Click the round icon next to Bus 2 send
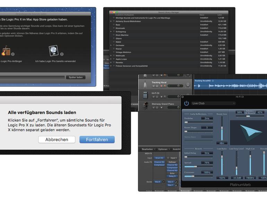The width and height of the screenshot is (267, 200). pos(176,182)
